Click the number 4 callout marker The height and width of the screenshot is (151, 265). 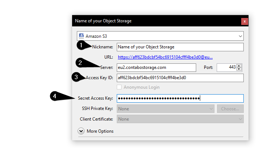pos(55,96)
